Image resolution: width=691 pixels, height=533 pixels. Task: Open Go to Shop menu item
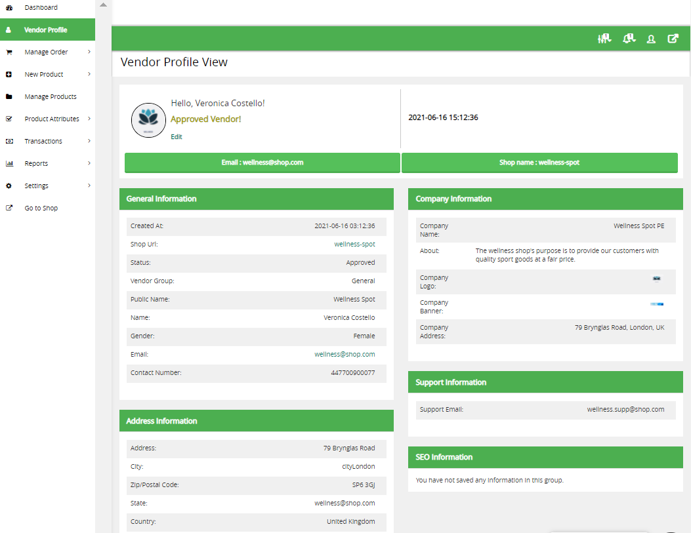[x=41, y=208]
